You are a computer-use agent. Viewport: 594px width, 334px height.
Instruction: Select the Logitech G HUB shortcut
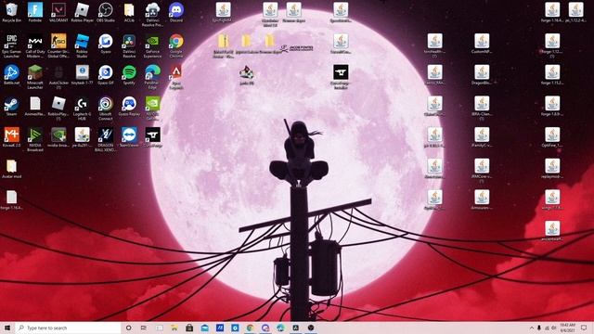(82, 109)
